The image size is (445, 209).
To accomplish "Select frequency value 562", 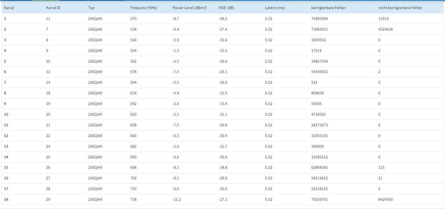I will [x=133, y=61].
